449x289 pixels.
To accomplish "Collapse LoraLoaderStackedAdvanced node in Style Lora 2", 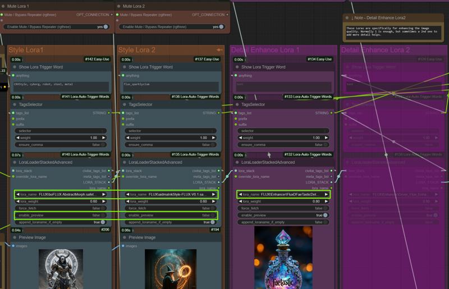I will coord(124,162).
